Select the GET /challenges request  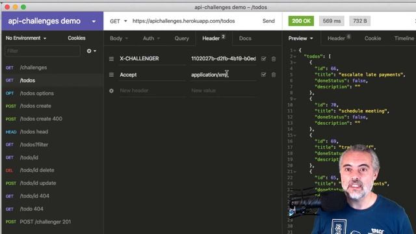pos(53,68)
